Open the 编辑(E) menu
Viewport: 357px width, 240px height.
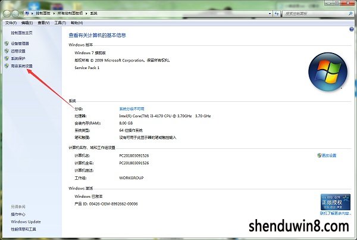[x=27, y=23]
